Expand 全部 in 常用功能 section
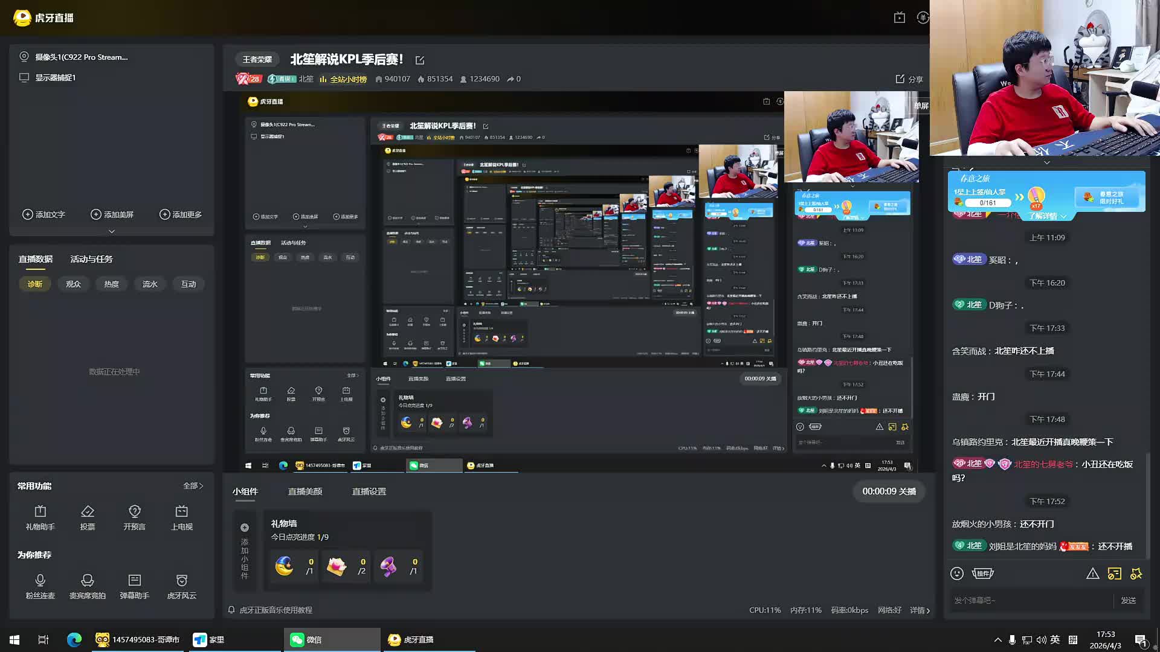This screenshot has height=652, width=1160. 193,486
